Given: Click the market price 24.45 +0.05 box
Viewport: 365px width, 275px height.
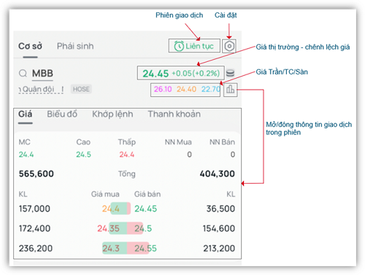Looking at the screenshot, I should 181,73.
